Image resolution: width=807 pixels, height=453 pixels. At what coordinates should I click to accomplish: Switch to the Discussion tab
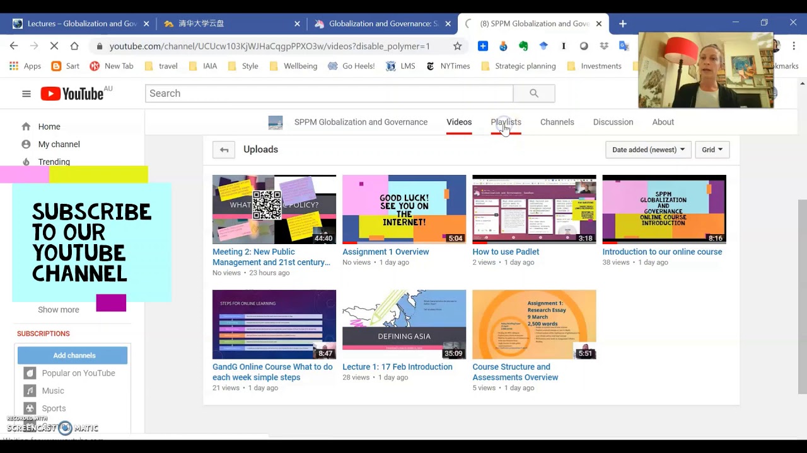pyautogui.click(x=613, y=122)
